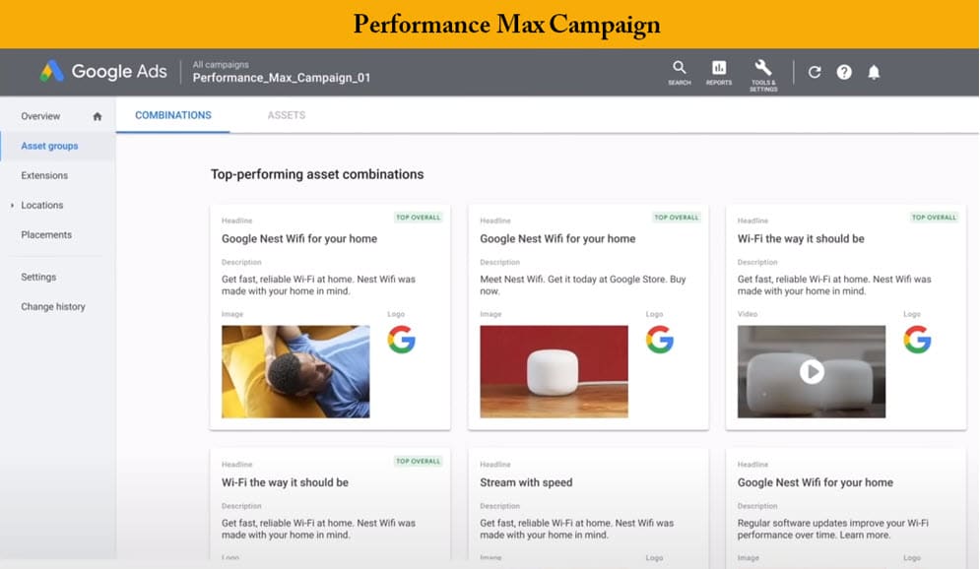Click the bottom-row 'Wi-Fi the way it should be' headline
Viewport: 980px width, 569px height.
pyautogui.click(x=285, y=482)
